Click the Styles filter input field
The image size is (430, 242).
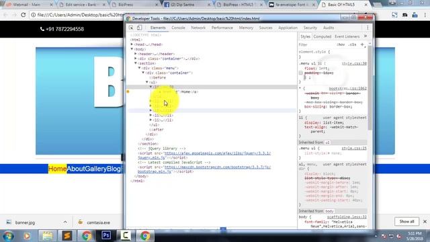point(316,44)
